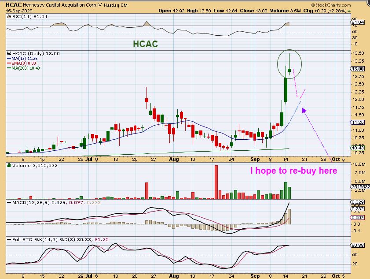Click the 15-Sep-2020 date label
Image resolution: width=370 pixels, height=279 pixels.
click(x=19, y=11)
